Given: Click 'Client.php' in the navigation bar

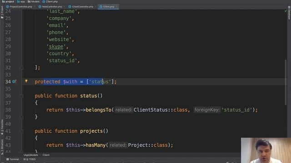Looking at the screenshot, I should [52, 1].
